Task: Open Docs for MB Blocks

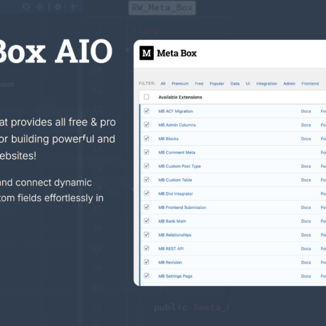Action: [306, 139]
